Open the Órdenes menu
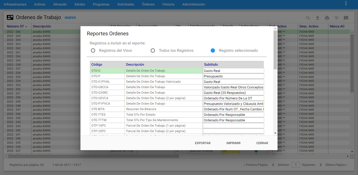The width and height of the screenshot is (358, 175). (x=148, y=4)
